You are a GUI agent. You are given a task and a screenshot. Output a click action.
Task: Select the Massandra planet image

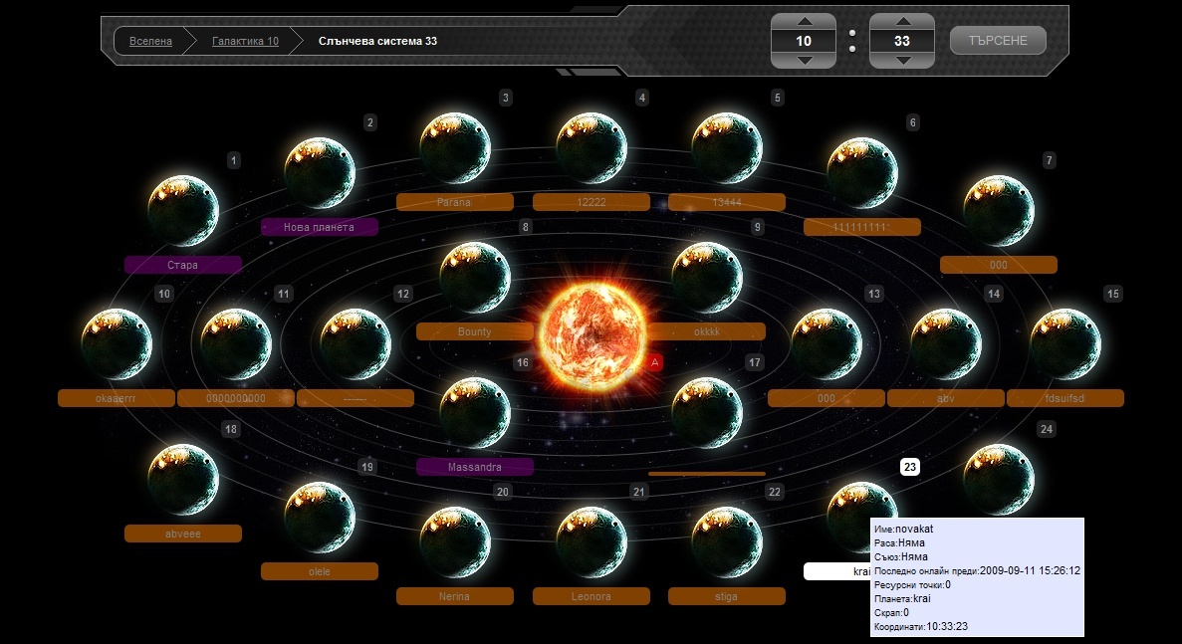(475, 413)
